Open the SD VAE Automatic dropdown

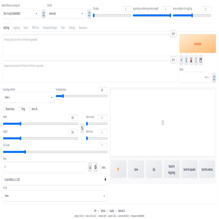point(66,14)
